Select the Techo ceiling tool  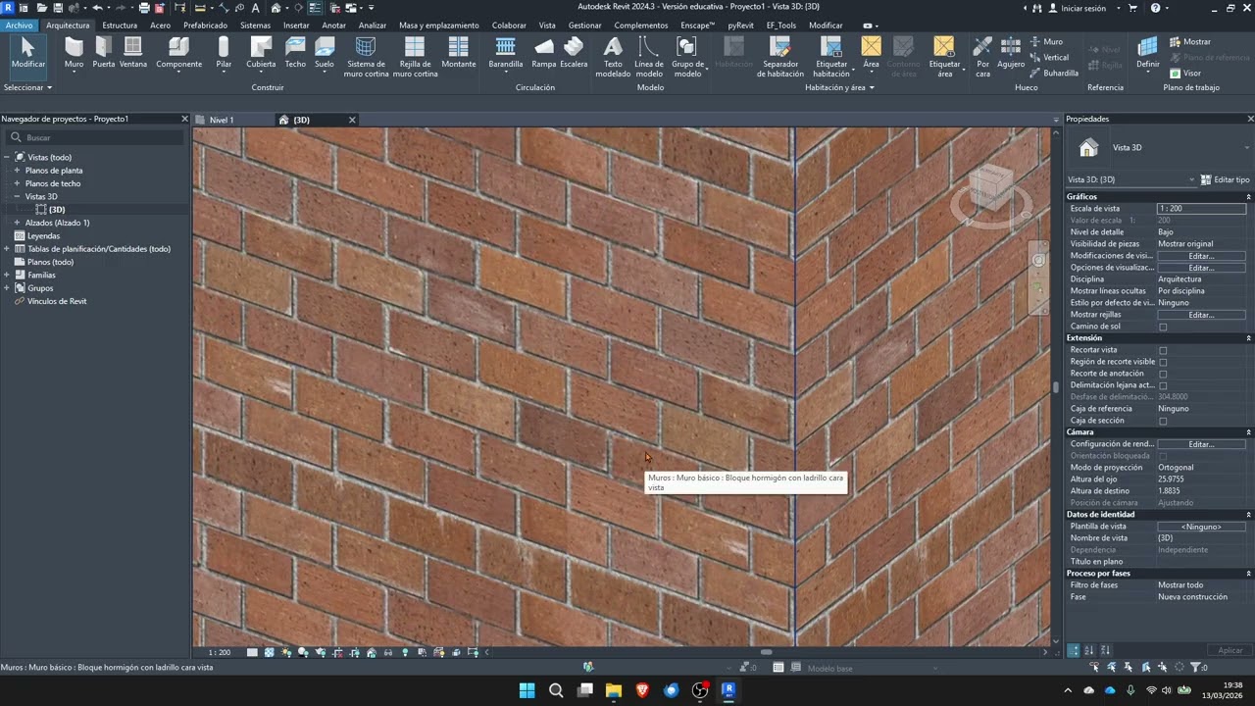click(x=295, y=53)
